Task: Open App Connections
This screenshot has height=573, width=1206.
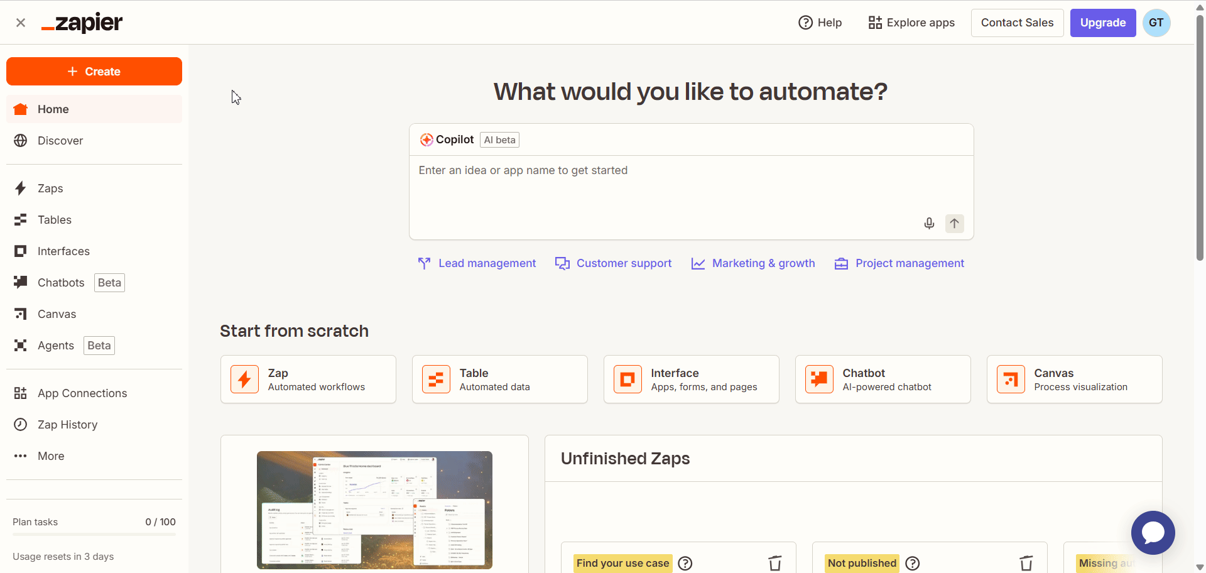Action: coord(94,393)
